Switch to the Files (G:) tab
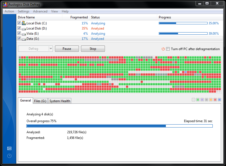The image size is (226, 166). [40, 101]
